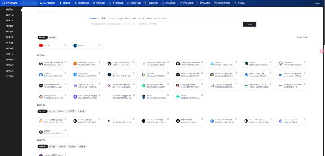Click the pink floating button at right edge
Image resolution: width=325 pixels, height=156 pixels.
[x=322, y=51]
